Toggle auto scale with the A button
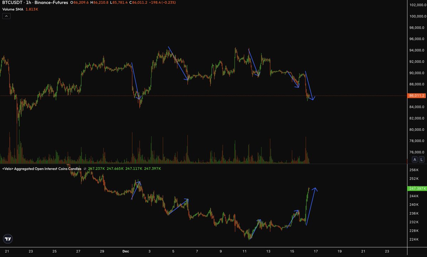This screenshot has width=427, height=257. point(415,159)
